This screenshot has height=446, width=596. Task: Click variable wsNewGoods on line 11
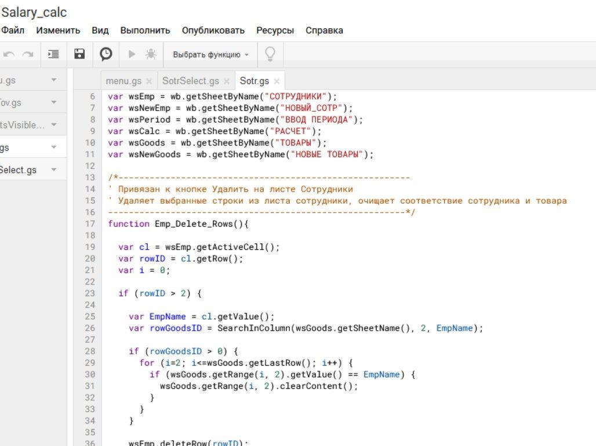[154, 155]
